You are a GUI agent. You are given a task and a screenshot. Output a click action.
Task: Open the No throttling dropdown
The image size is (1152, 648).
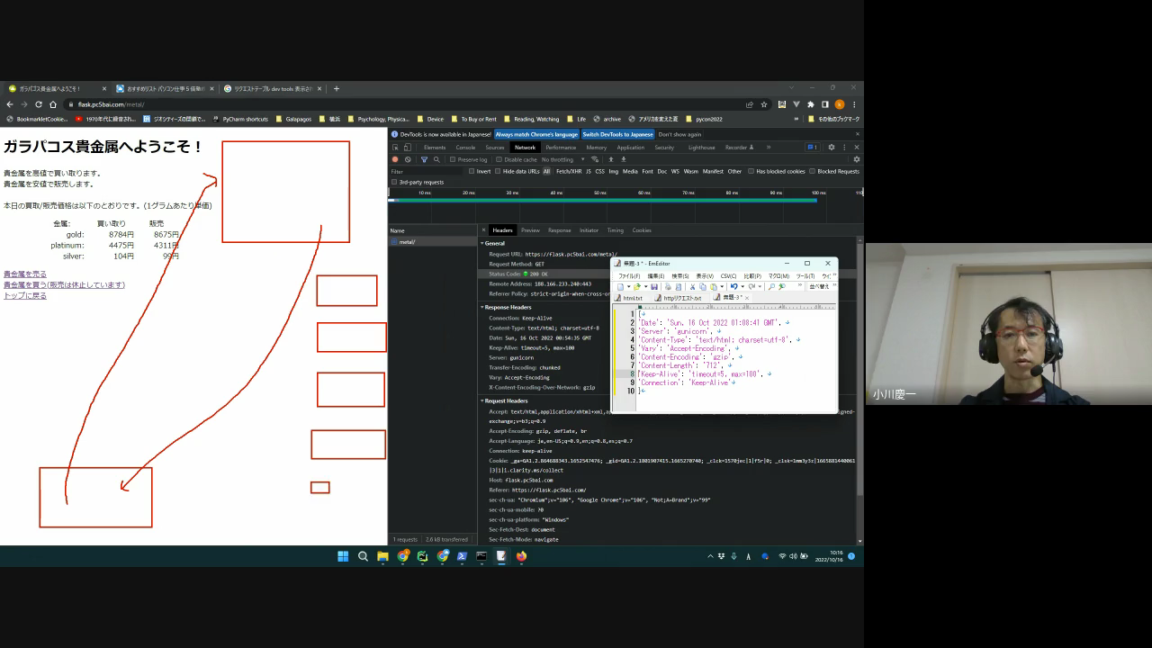559,159
